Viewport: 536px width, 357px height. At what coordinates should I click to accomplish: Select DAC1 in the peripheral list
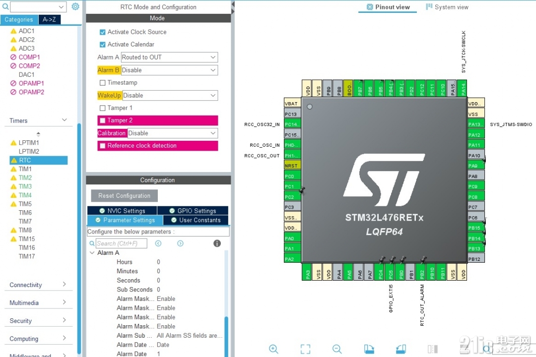point(26,74)
